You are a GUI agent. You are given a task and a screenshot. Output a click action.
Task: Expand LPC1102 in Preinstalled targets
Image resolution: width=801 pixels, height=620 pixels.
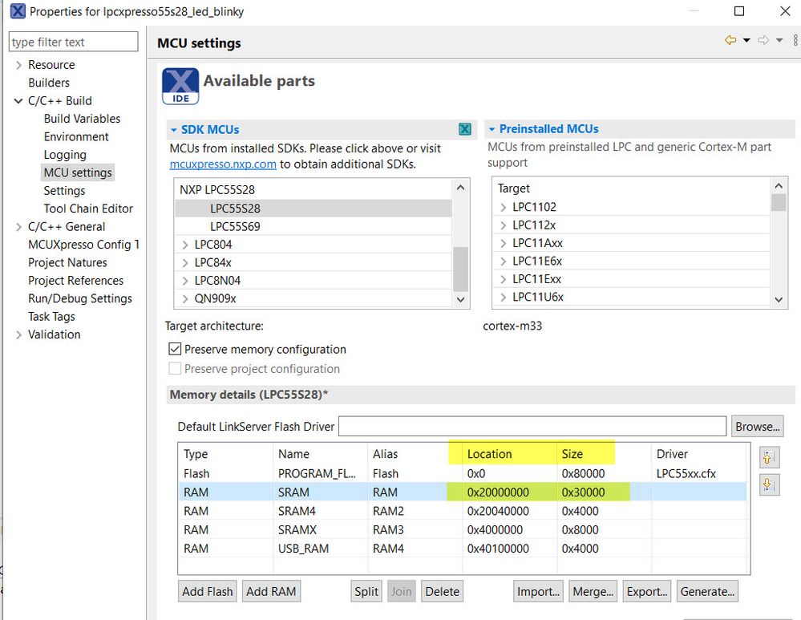(x=504, y=207)
